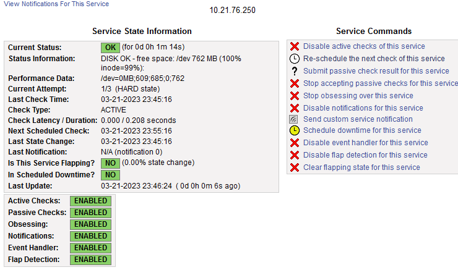This screenshot has height=275, width=458.
Task: Click yellow clock icon for Schedule downtime
Action: [295, 130]
